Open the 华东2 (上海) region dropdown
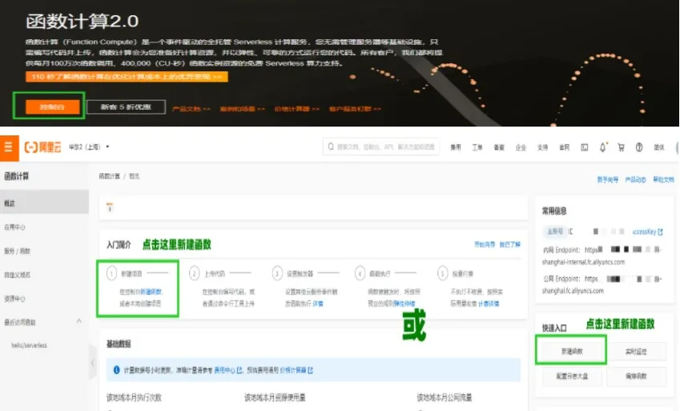This screenshot has width=680, height=411. pos(89,147)
